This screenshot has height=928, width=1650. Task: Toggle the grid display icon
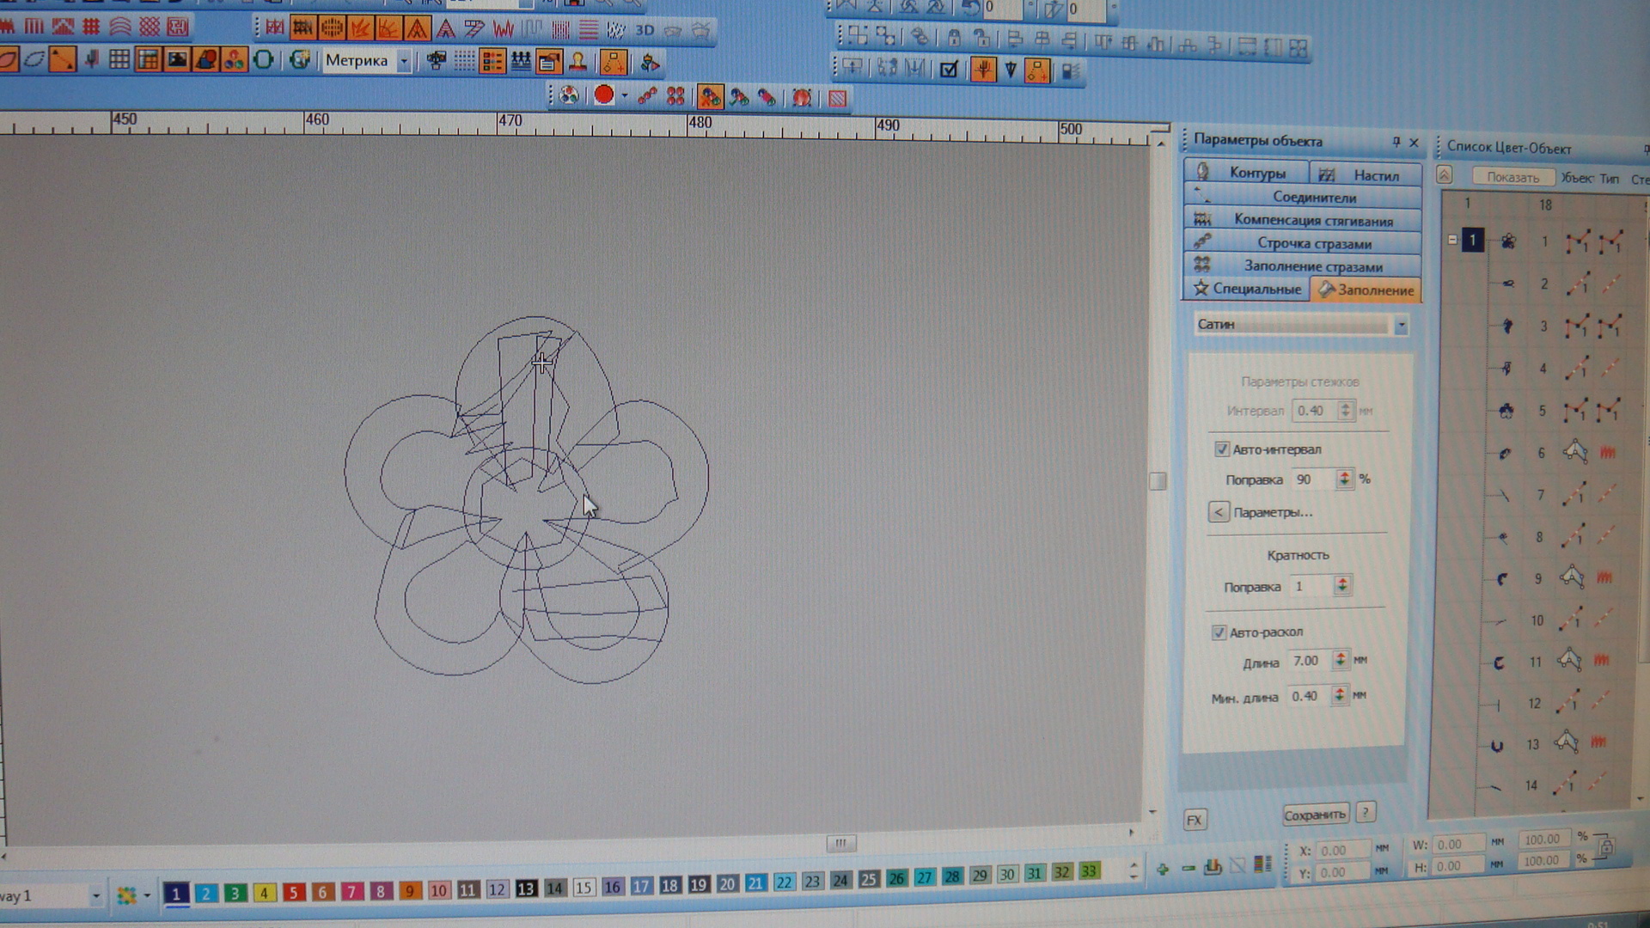[x=119, y=60]
